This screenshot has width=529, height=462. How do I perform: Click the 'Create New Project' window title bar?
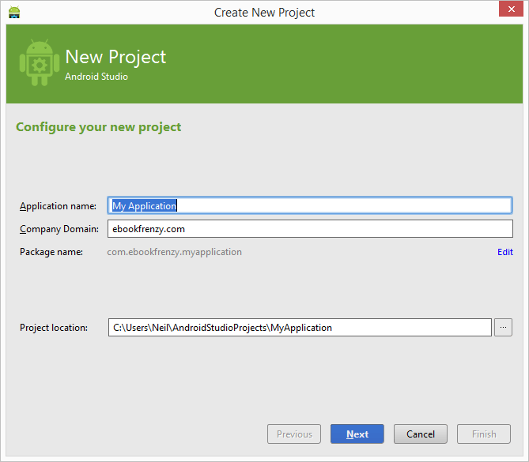(x=264, y=12)
